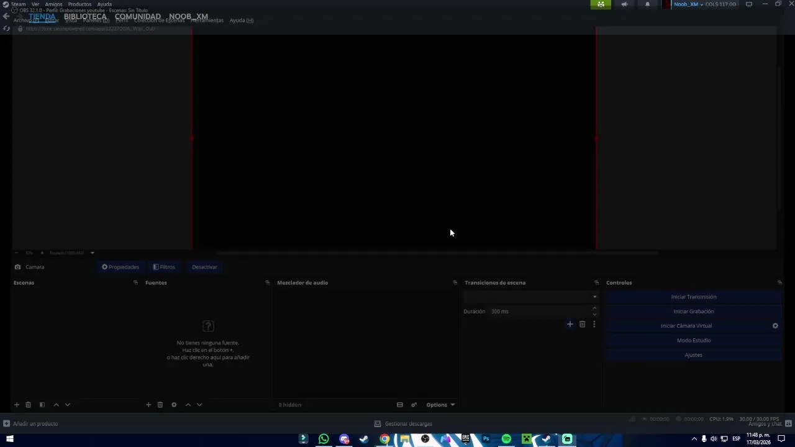Click Añadir un producto link
The height and width of the screenshot is (447, 795).
[31, 424]
